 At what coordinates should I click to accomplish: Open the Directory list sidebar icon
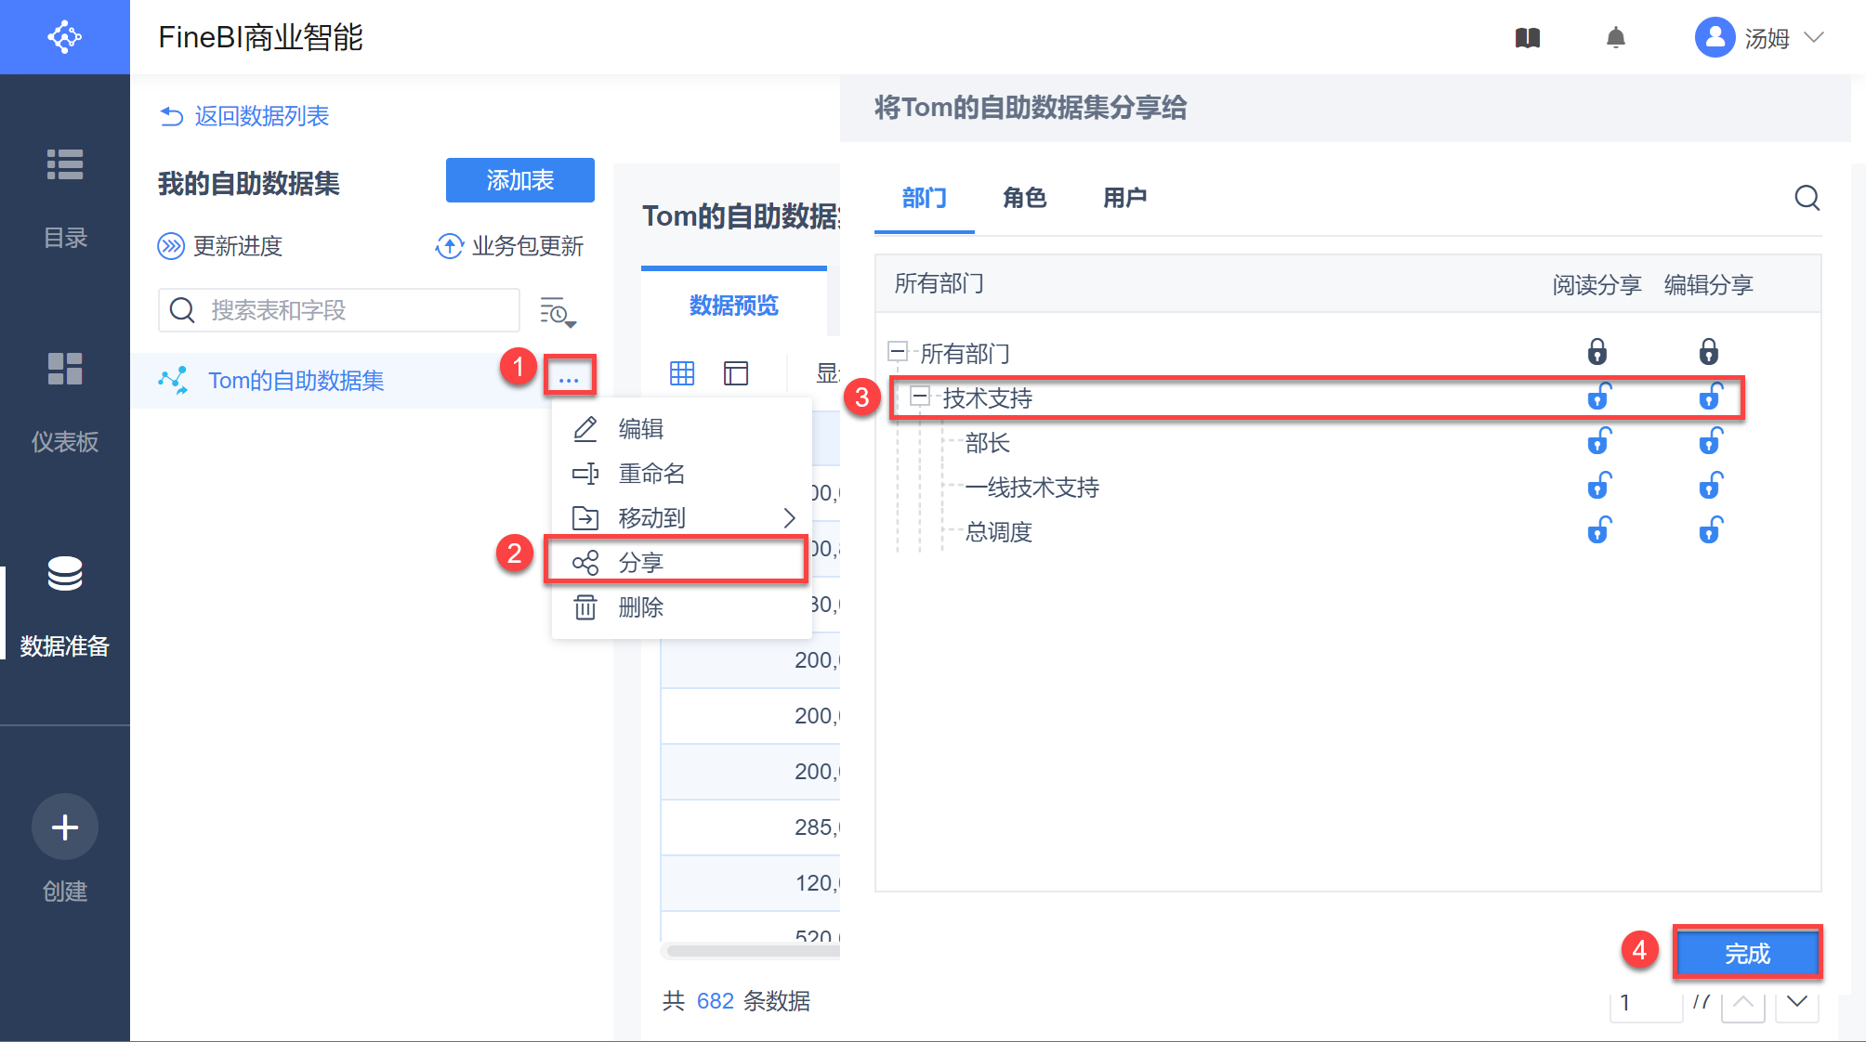[x=65, y=164]
